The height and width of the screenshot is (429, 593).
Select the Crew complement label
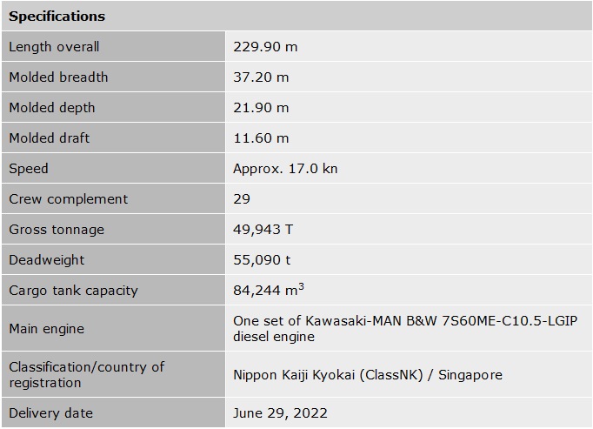tap(69, 199)
